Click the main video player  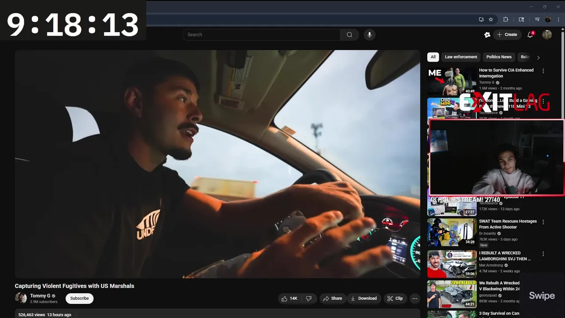pyautogui.click(x=218, y=164)
